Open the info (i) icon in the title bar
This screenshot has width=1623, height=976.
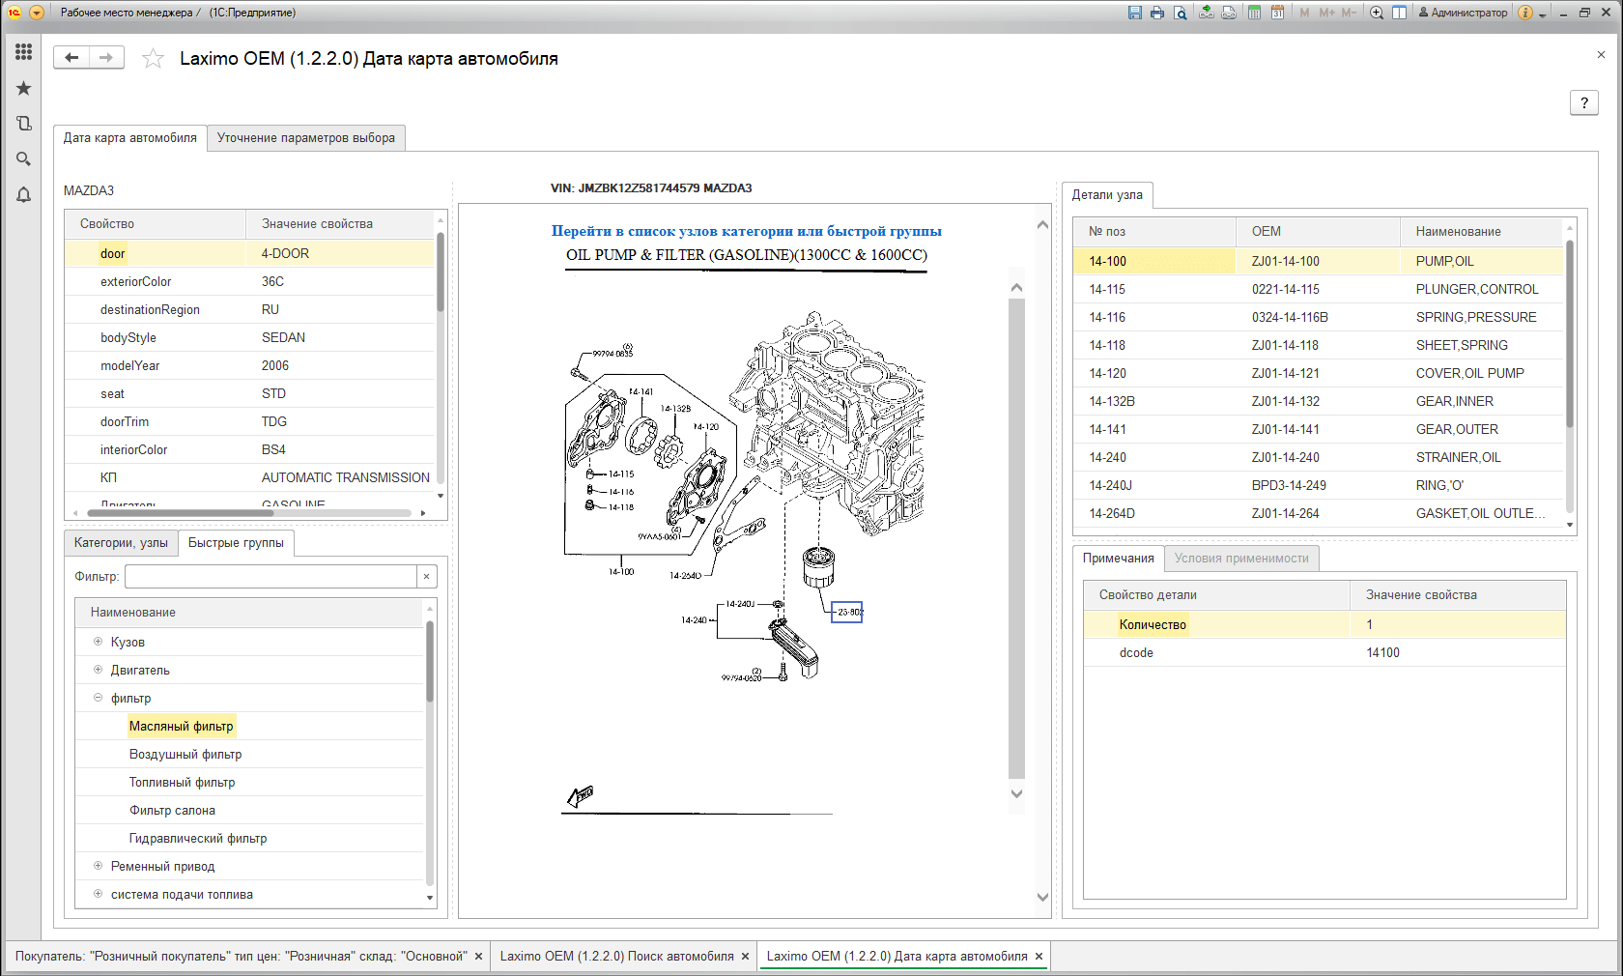(x=1525, y=13)
